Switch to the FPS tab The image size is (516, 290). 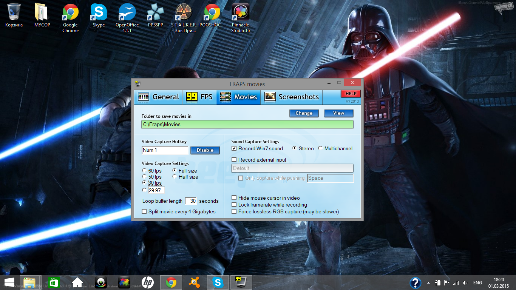199,97
